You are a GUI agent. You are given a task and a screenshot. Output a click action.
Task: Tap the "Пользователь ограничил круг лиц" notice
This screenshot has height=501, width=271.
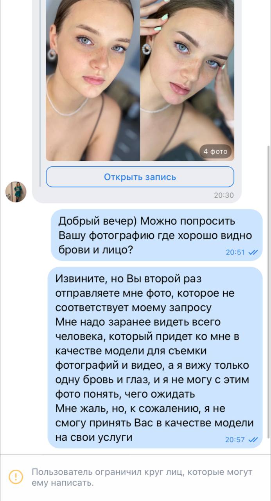[x=142, y=477]
